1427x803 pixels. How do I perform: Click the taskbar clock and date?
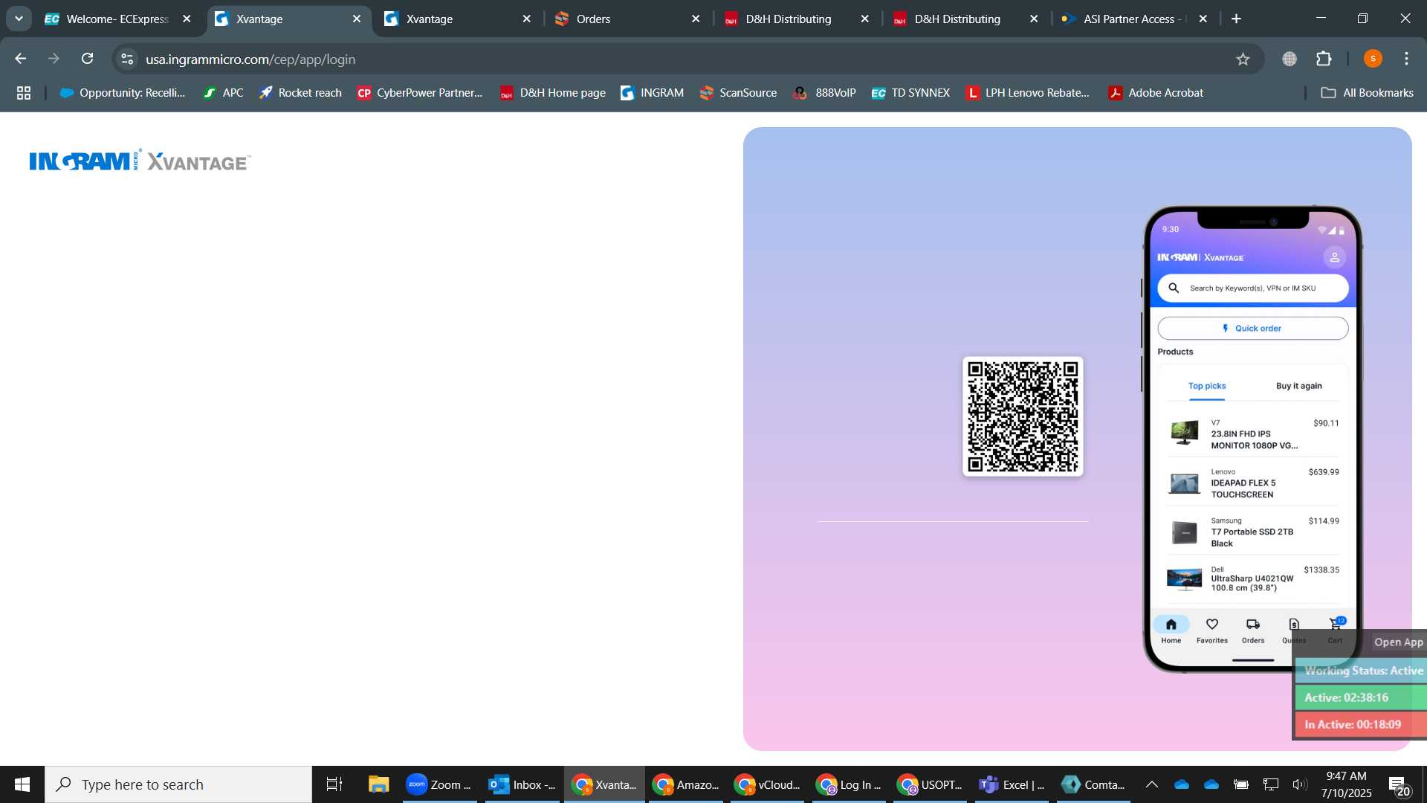click(x=1347, y=784)
